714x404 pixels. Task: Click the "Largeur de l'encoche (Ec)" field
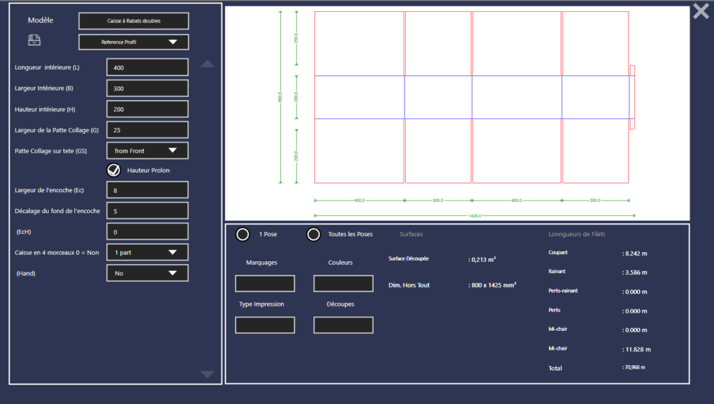[146, 189]
